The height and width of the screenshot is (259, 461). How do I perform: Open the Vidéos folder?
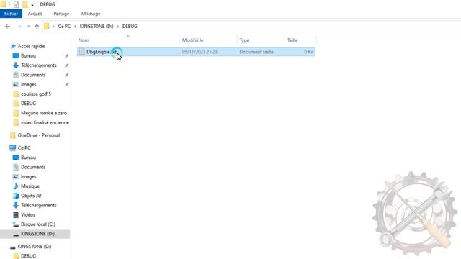point(28,215)
